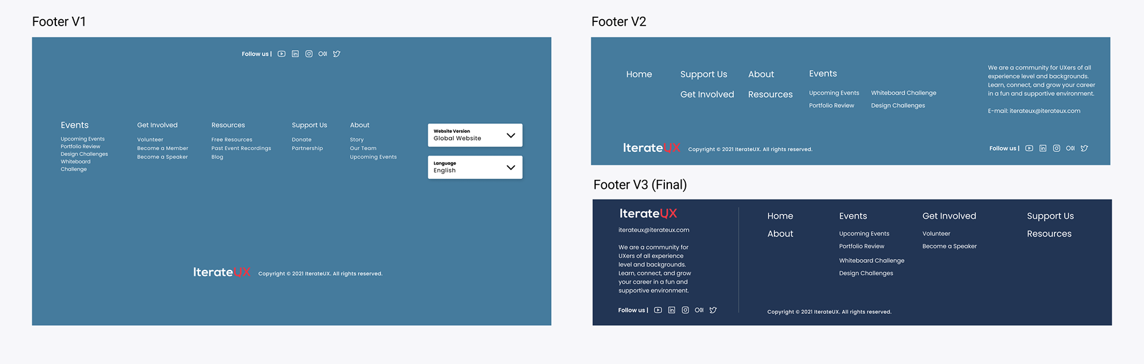Click the Instagram icon in Footer V2

tap(1056, 148)
